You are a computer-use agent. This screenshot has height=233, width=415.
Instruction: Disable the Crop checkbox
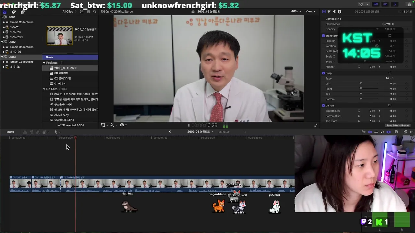(x=323, y=73)
